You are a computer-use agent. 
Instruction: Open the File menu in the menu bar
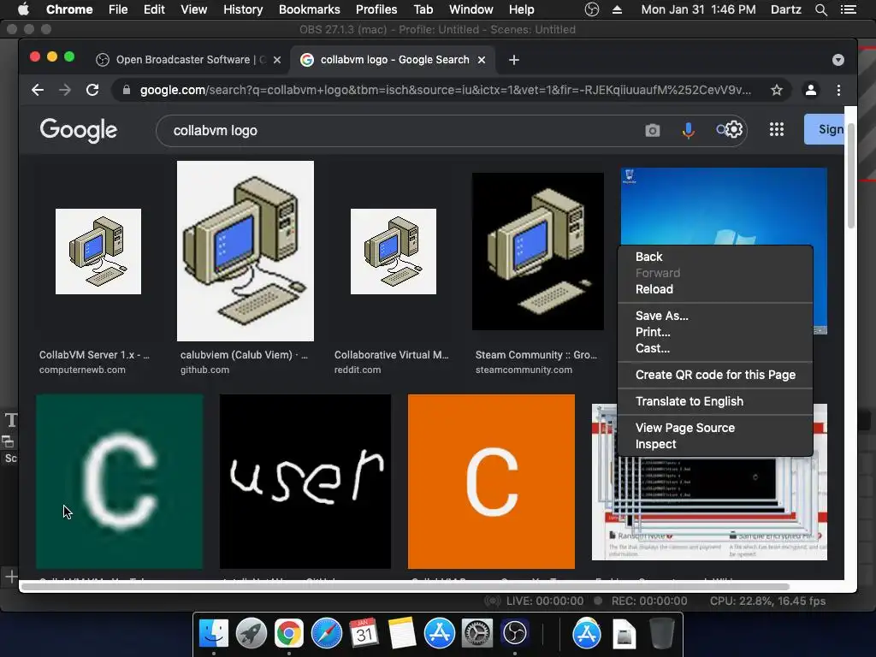pyautogui.click(x=118, y=9)
